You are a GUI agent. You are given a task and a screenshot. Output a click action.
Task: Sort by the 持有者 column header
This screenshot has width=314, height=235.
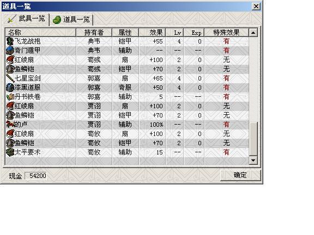click(94, 33)
